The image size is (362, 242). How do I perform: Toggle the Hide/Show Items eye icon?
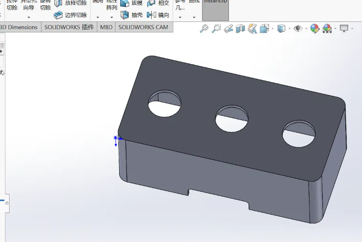tap(298, 29)
